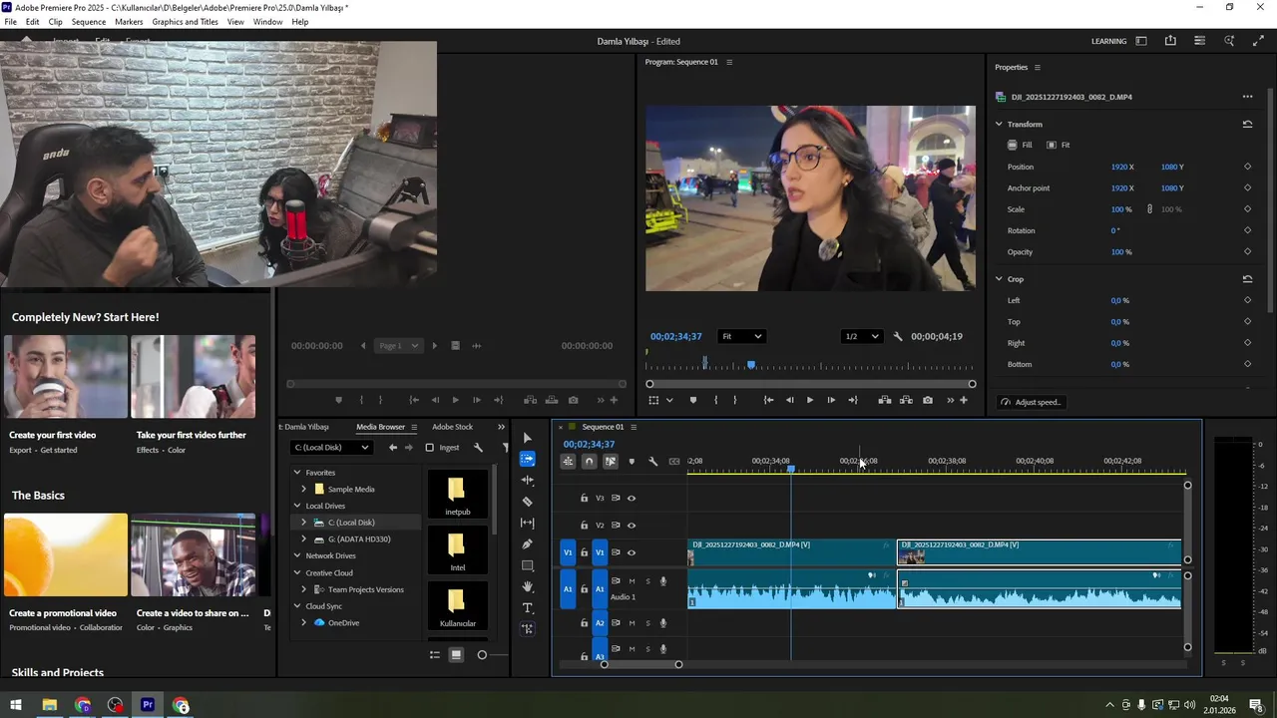The height and width of the screenshot is (718, 1277).
Task: Select the Razor tool
Action: click(x=528, y=502)
